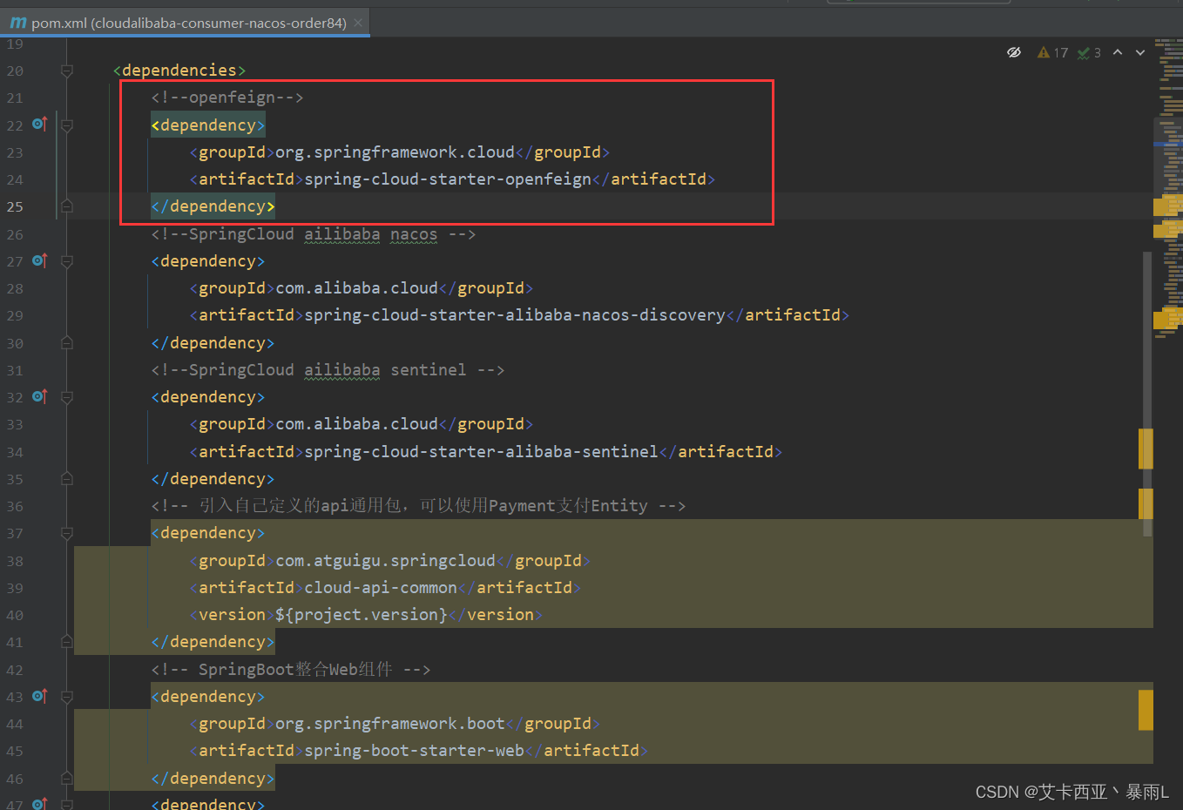Click the sentinel comment on line 31
The height and width of the screenshot is (810, 1183).
coord(328,370)
